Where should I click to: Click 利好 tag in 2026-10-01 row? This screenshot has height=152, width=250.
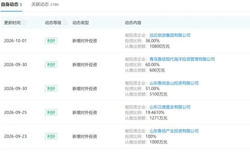point(51,41)
